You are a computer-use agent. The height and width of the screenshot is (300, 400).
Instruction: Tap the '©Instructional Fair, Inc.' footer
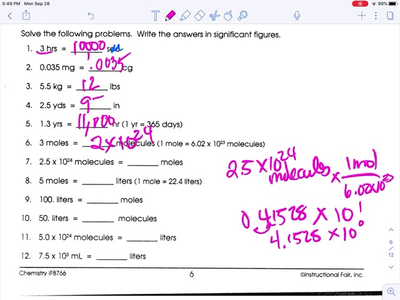(x=332, y=275)
